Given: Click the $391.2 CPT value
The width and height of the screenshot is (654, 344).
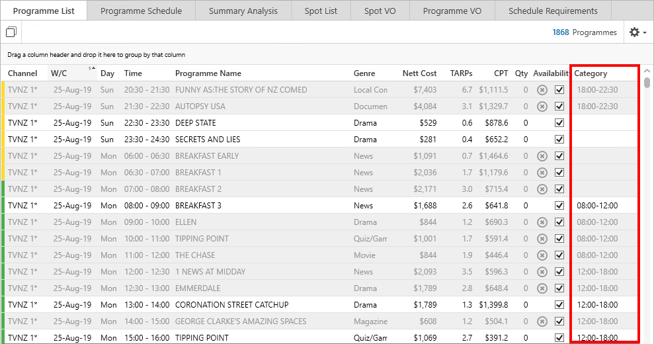Looking at the screenshot, I should pyautogui.click(x=497, y=338).
